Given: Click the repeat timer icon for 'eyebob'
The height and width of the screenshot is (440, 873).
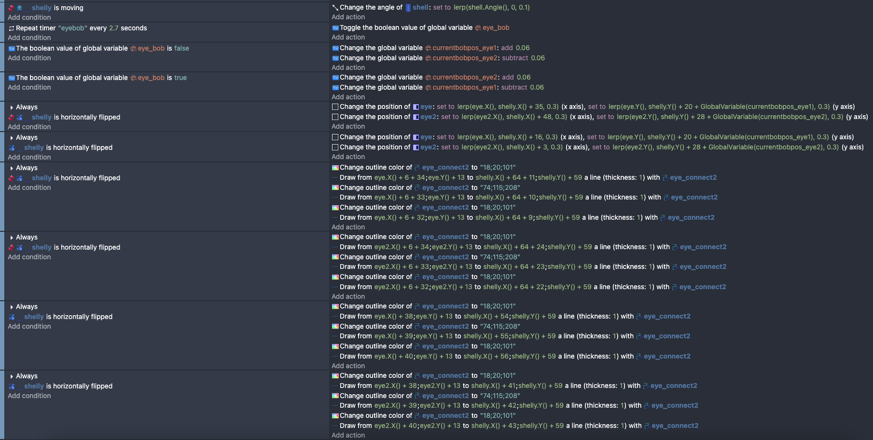Looking at the screenshot, I should (12, 28).
